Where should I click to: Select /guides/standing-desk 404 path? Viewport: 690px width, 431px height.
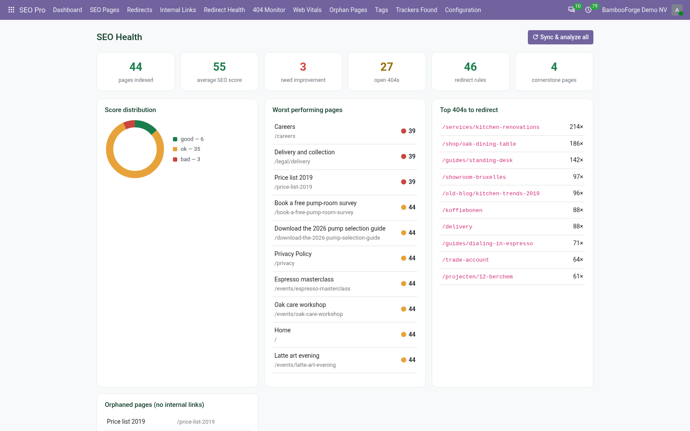pyautogui.click(x=477, y=160)
